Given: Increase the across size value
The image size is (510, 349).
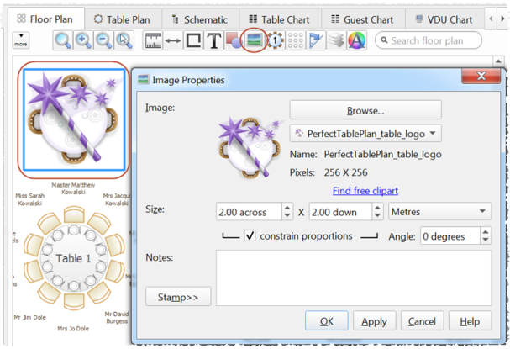Looking at the screenshot, I should pyautogui.click(x=287, y=208).
